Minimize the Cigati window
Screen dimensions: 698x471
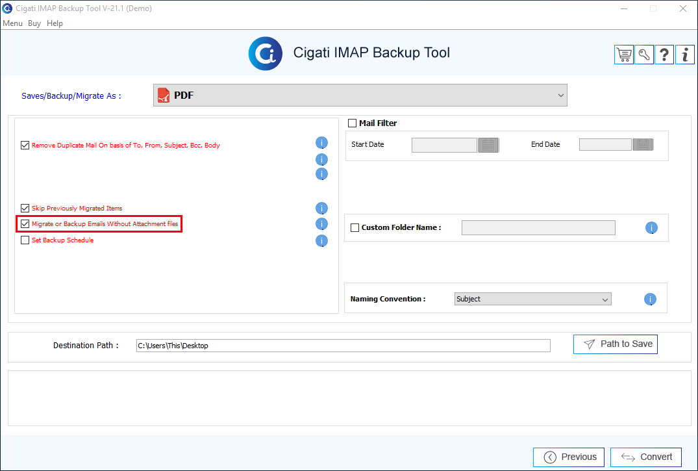coord(624,8)
